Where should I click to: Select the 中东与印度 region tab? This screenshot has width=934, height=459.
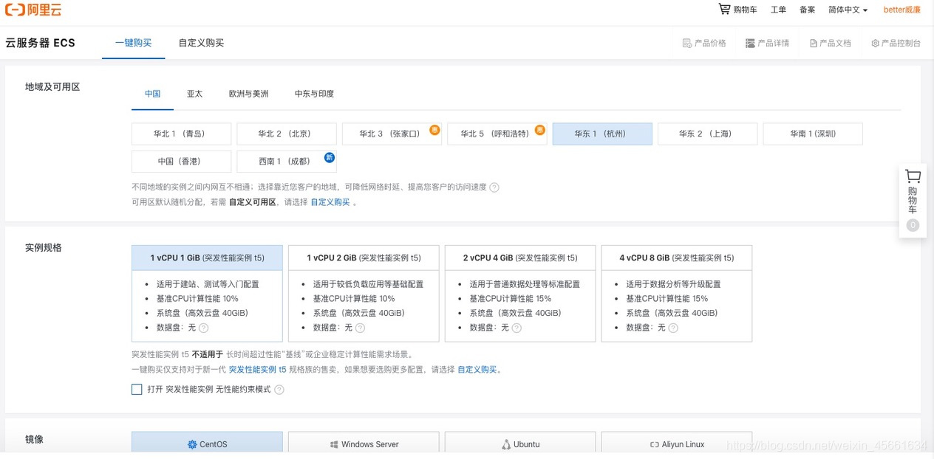pyautogui.click(x=314, y=94)
